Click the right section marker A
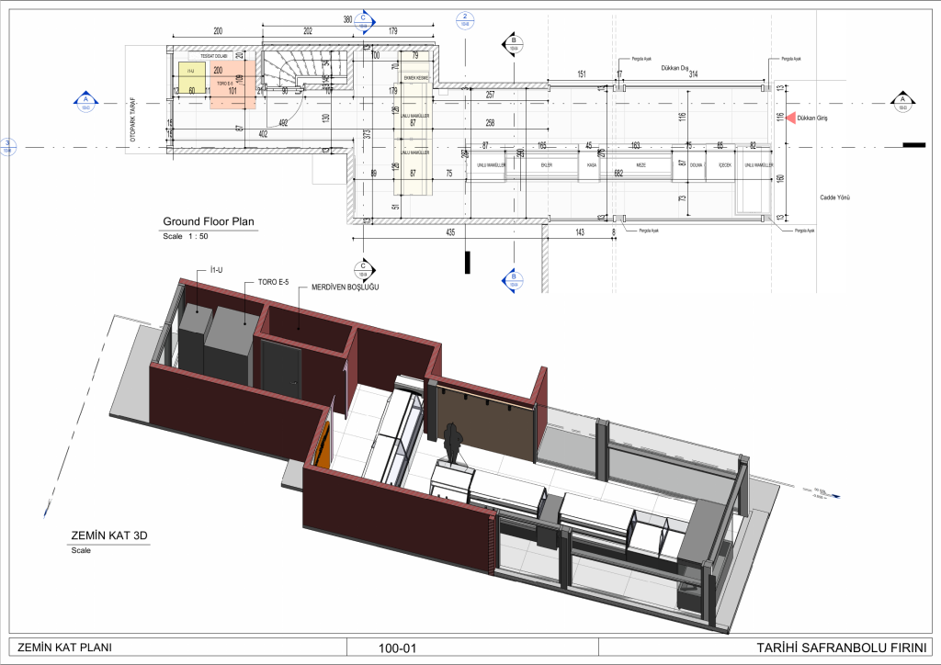 [902, 103]
